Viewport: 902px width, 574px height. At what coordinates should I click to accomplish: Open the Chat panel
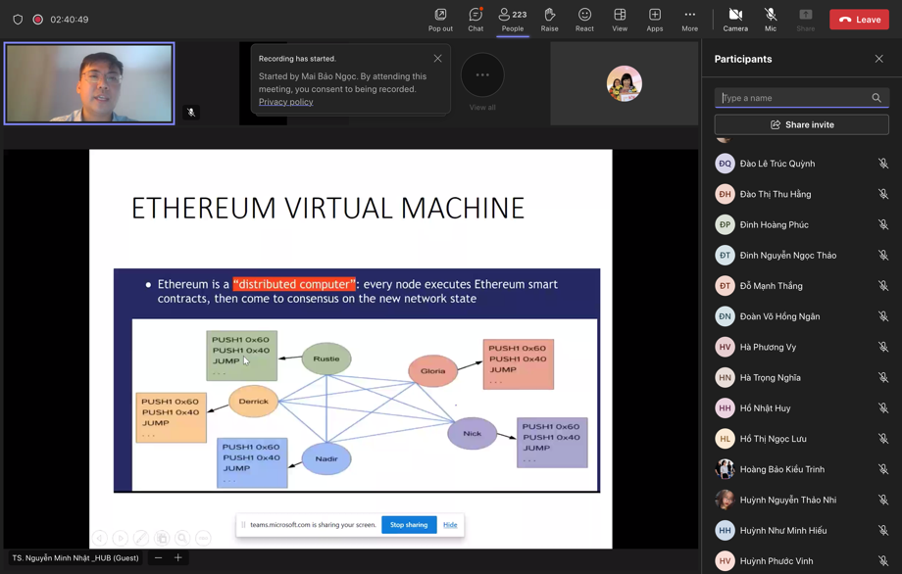(x=476, y=19)
